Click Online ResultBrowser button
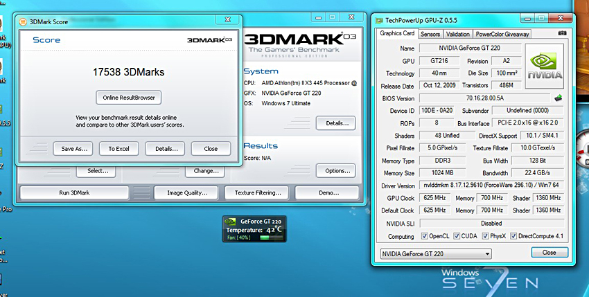Image resolution: width=589 pixels, height=297 pixels. pyautogui.click(x=129, y=98)
